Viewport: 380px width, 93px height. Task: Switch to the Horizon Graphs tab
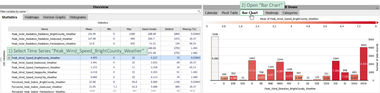54,17
